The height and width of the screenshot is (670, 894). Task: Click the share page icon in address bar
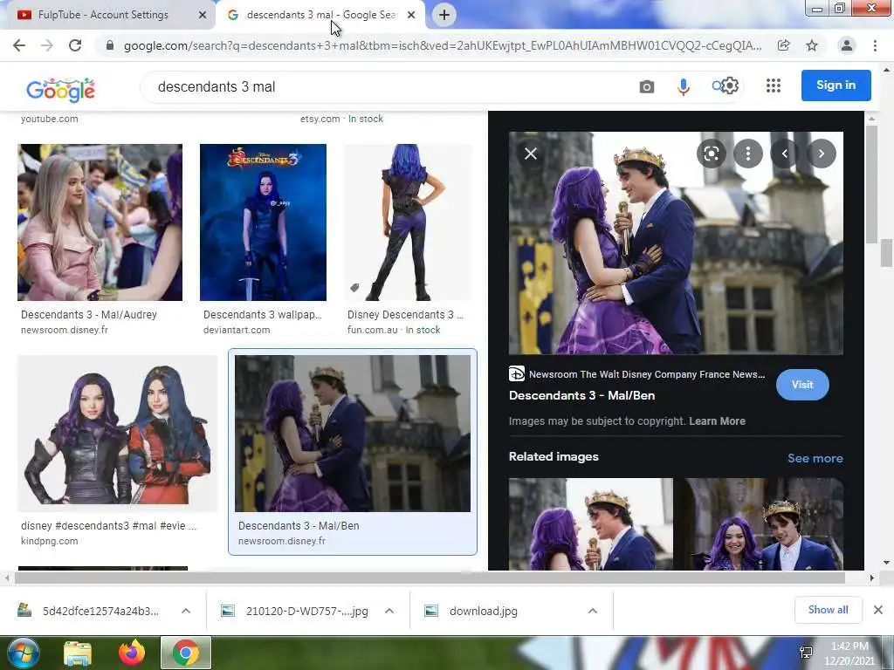(x=783, y=45)
